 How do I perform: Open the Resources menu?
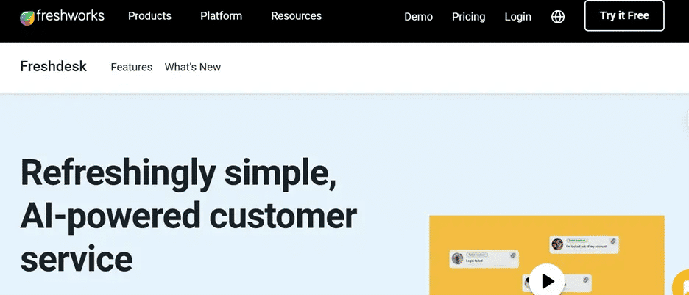point(296,16)
